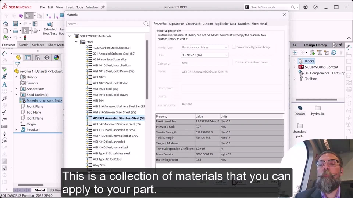Click the material search field
Screen dimensions: 353x198
[x=105, y=24]
